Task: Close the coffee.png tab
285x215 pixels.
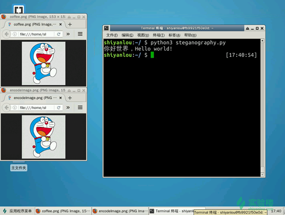Action: tap(60, 24)
